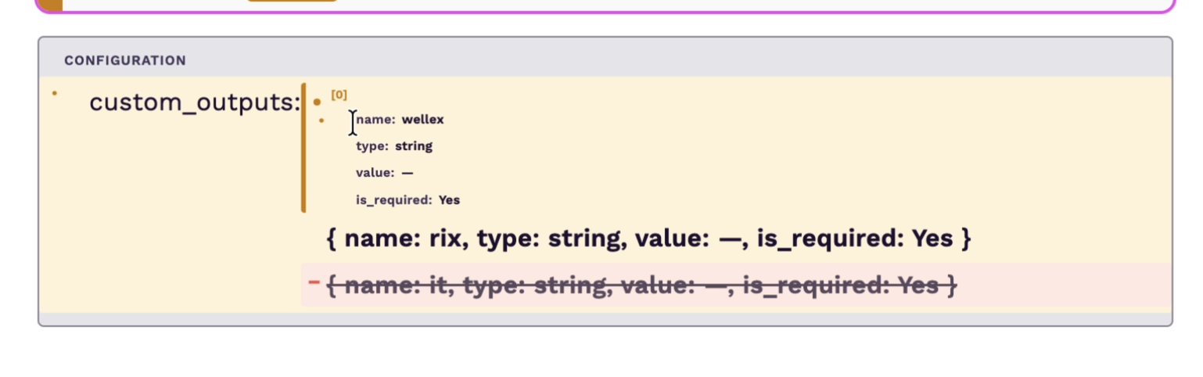The height and width of the screenshot is (377, 1203).
Task: Click the rix custom output row
Action: 648,238
